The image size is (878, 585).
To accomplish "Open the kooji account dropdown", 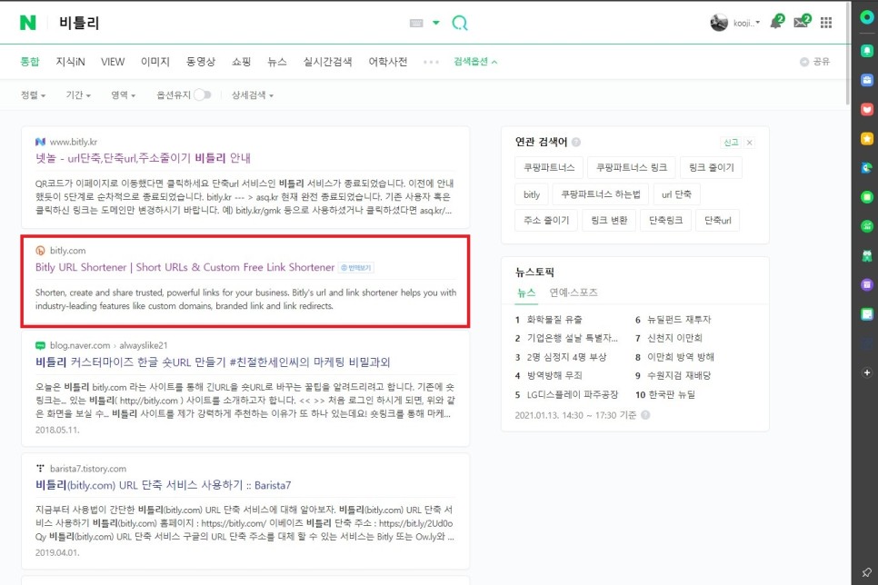I will (746, 23).
